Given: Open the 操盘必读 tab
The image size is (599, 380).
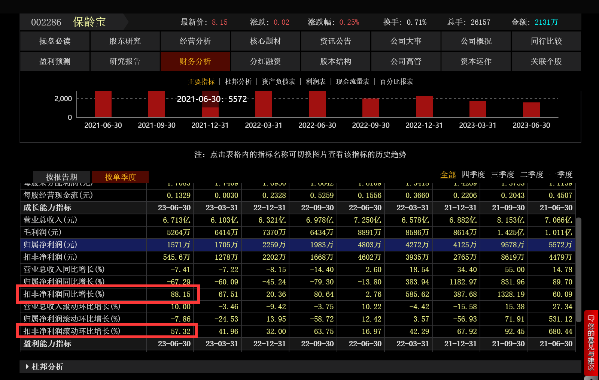Looking at the screenshot, I should [55, 41].
